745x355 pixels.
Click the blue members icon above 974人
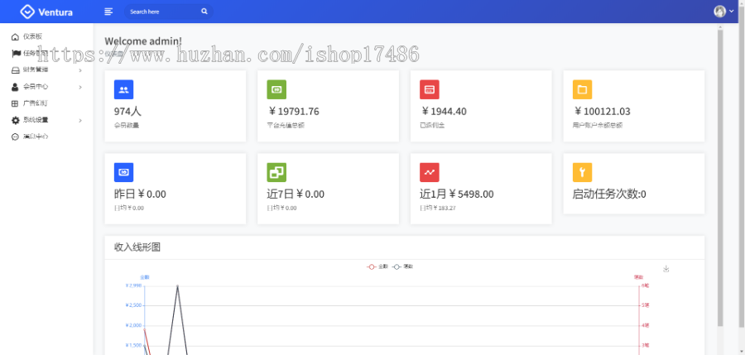pos(123,89)
